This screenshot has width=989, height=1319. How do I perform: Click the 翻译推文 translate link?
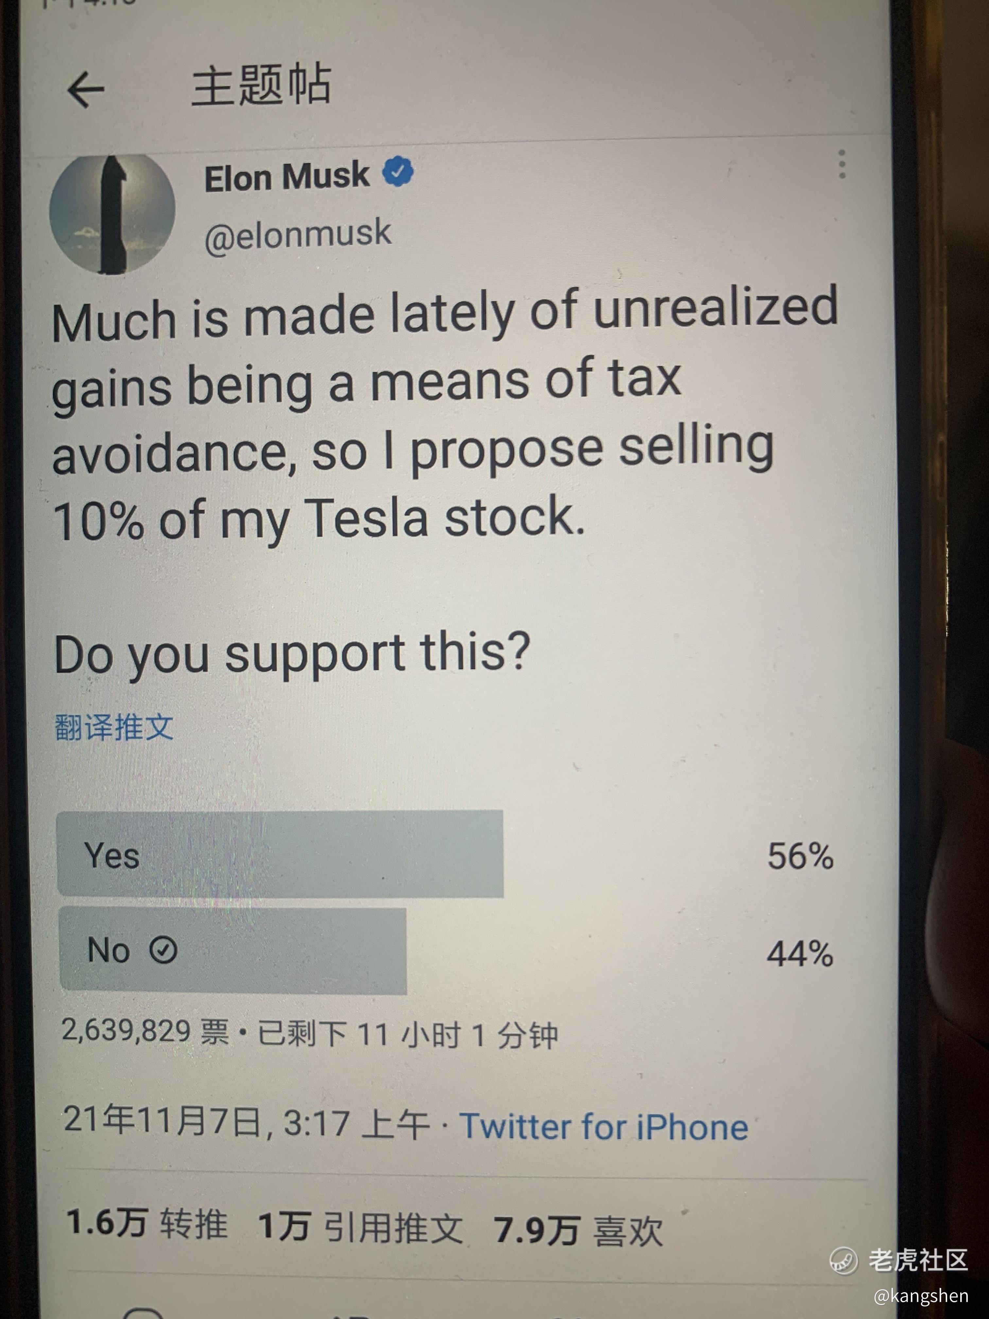pos(114,727)
